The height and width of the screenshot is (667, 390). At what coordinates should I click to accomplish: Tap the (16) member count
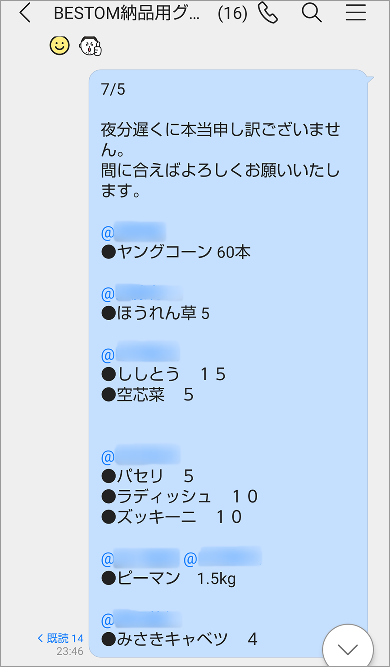tap(232, 14)
